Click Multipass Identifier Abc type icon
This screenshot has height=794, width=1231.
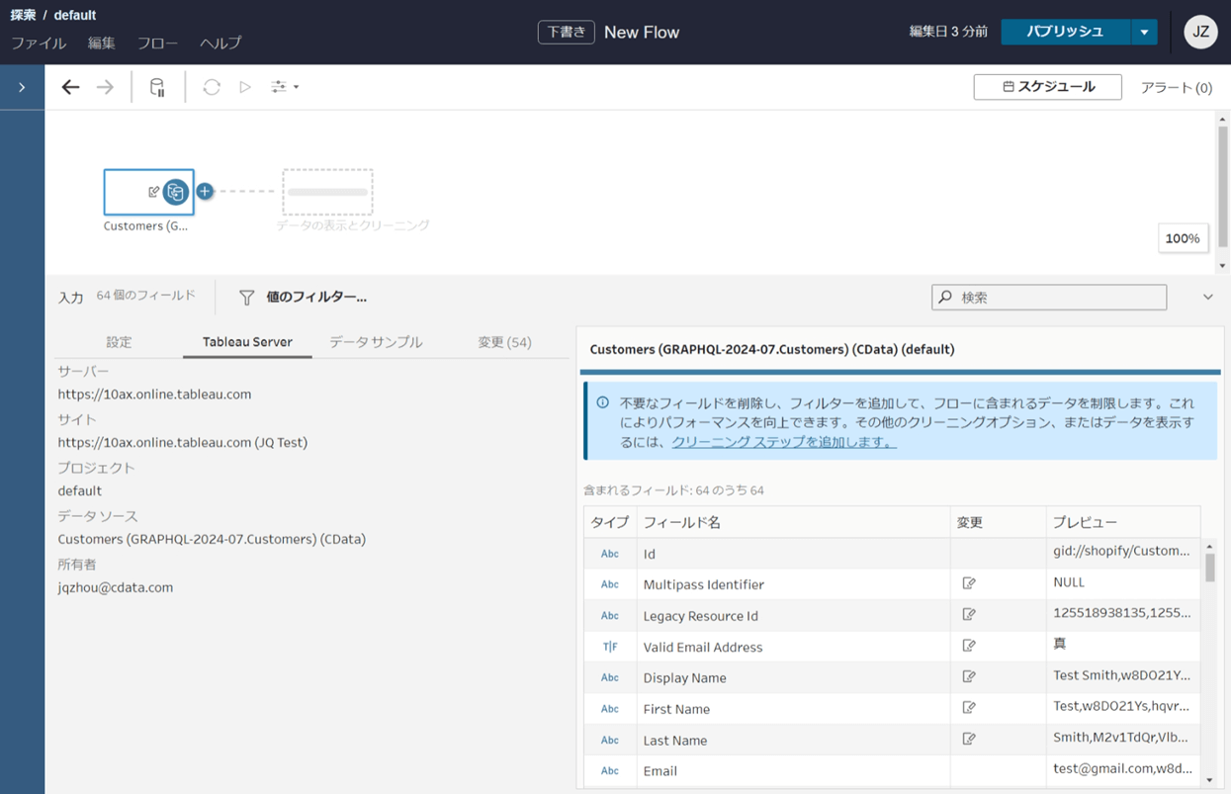(610, 584)
